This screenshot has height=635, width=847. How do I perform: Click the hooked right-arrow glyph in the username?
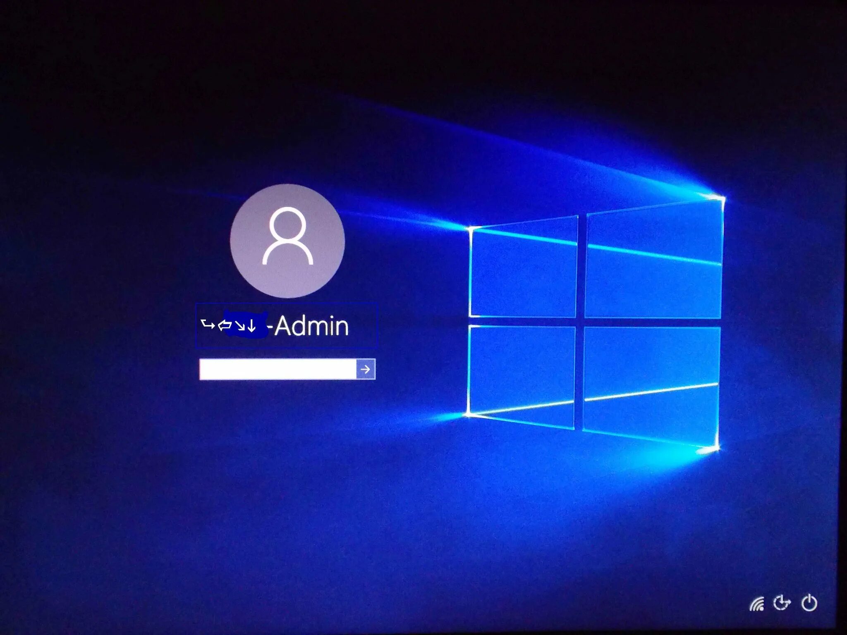tap(208, 325)
